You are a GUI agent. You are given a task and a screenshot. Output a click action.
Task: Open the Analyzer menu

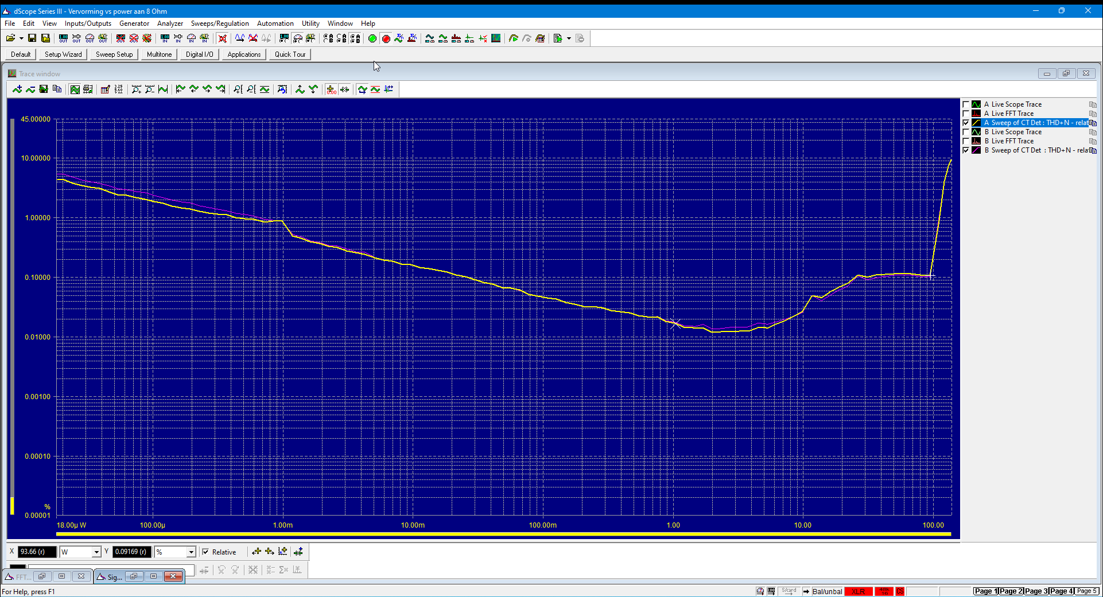[170, 24]
